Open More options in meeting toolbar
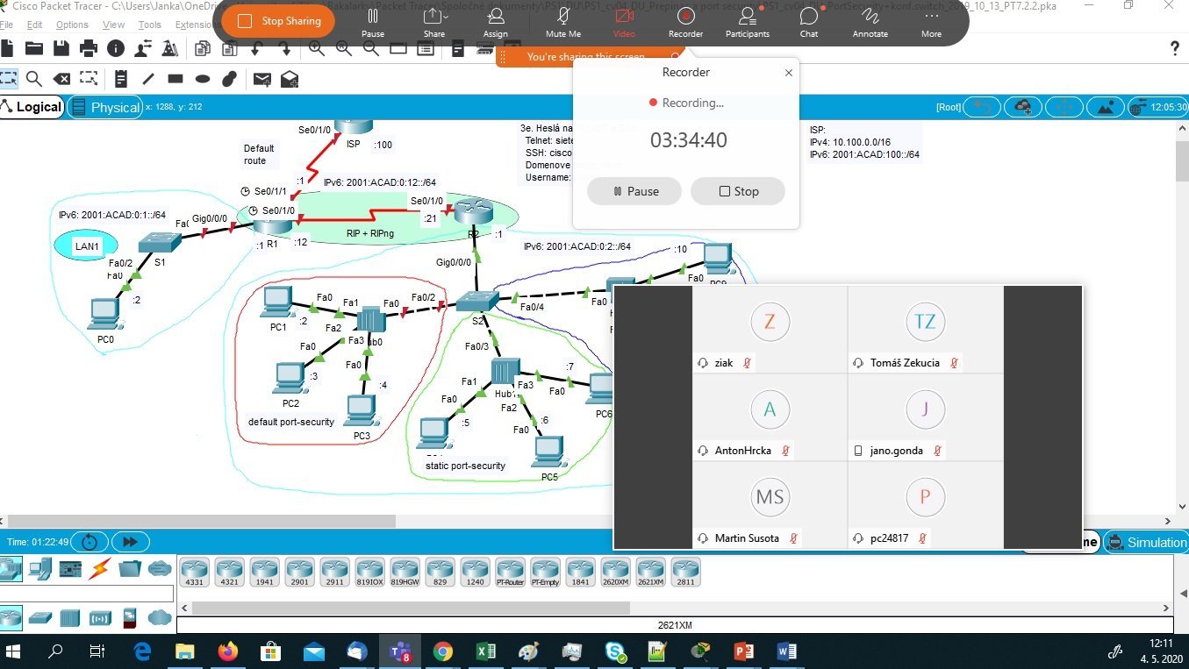Image resolution: width=1189 pixels, height=669 pixels. pos(931,23)
